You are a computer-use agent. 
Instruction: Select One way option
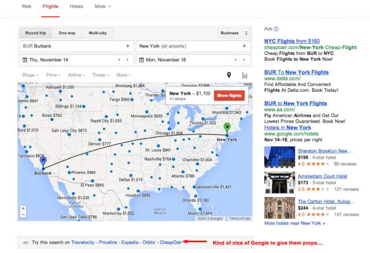(67, 33)
